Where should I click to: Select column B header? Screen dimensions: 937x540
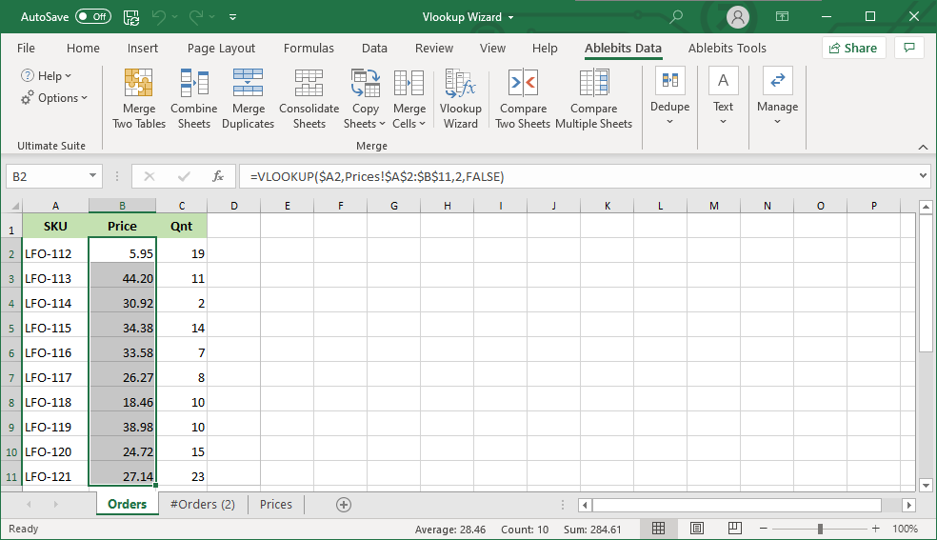click(122, 206)
